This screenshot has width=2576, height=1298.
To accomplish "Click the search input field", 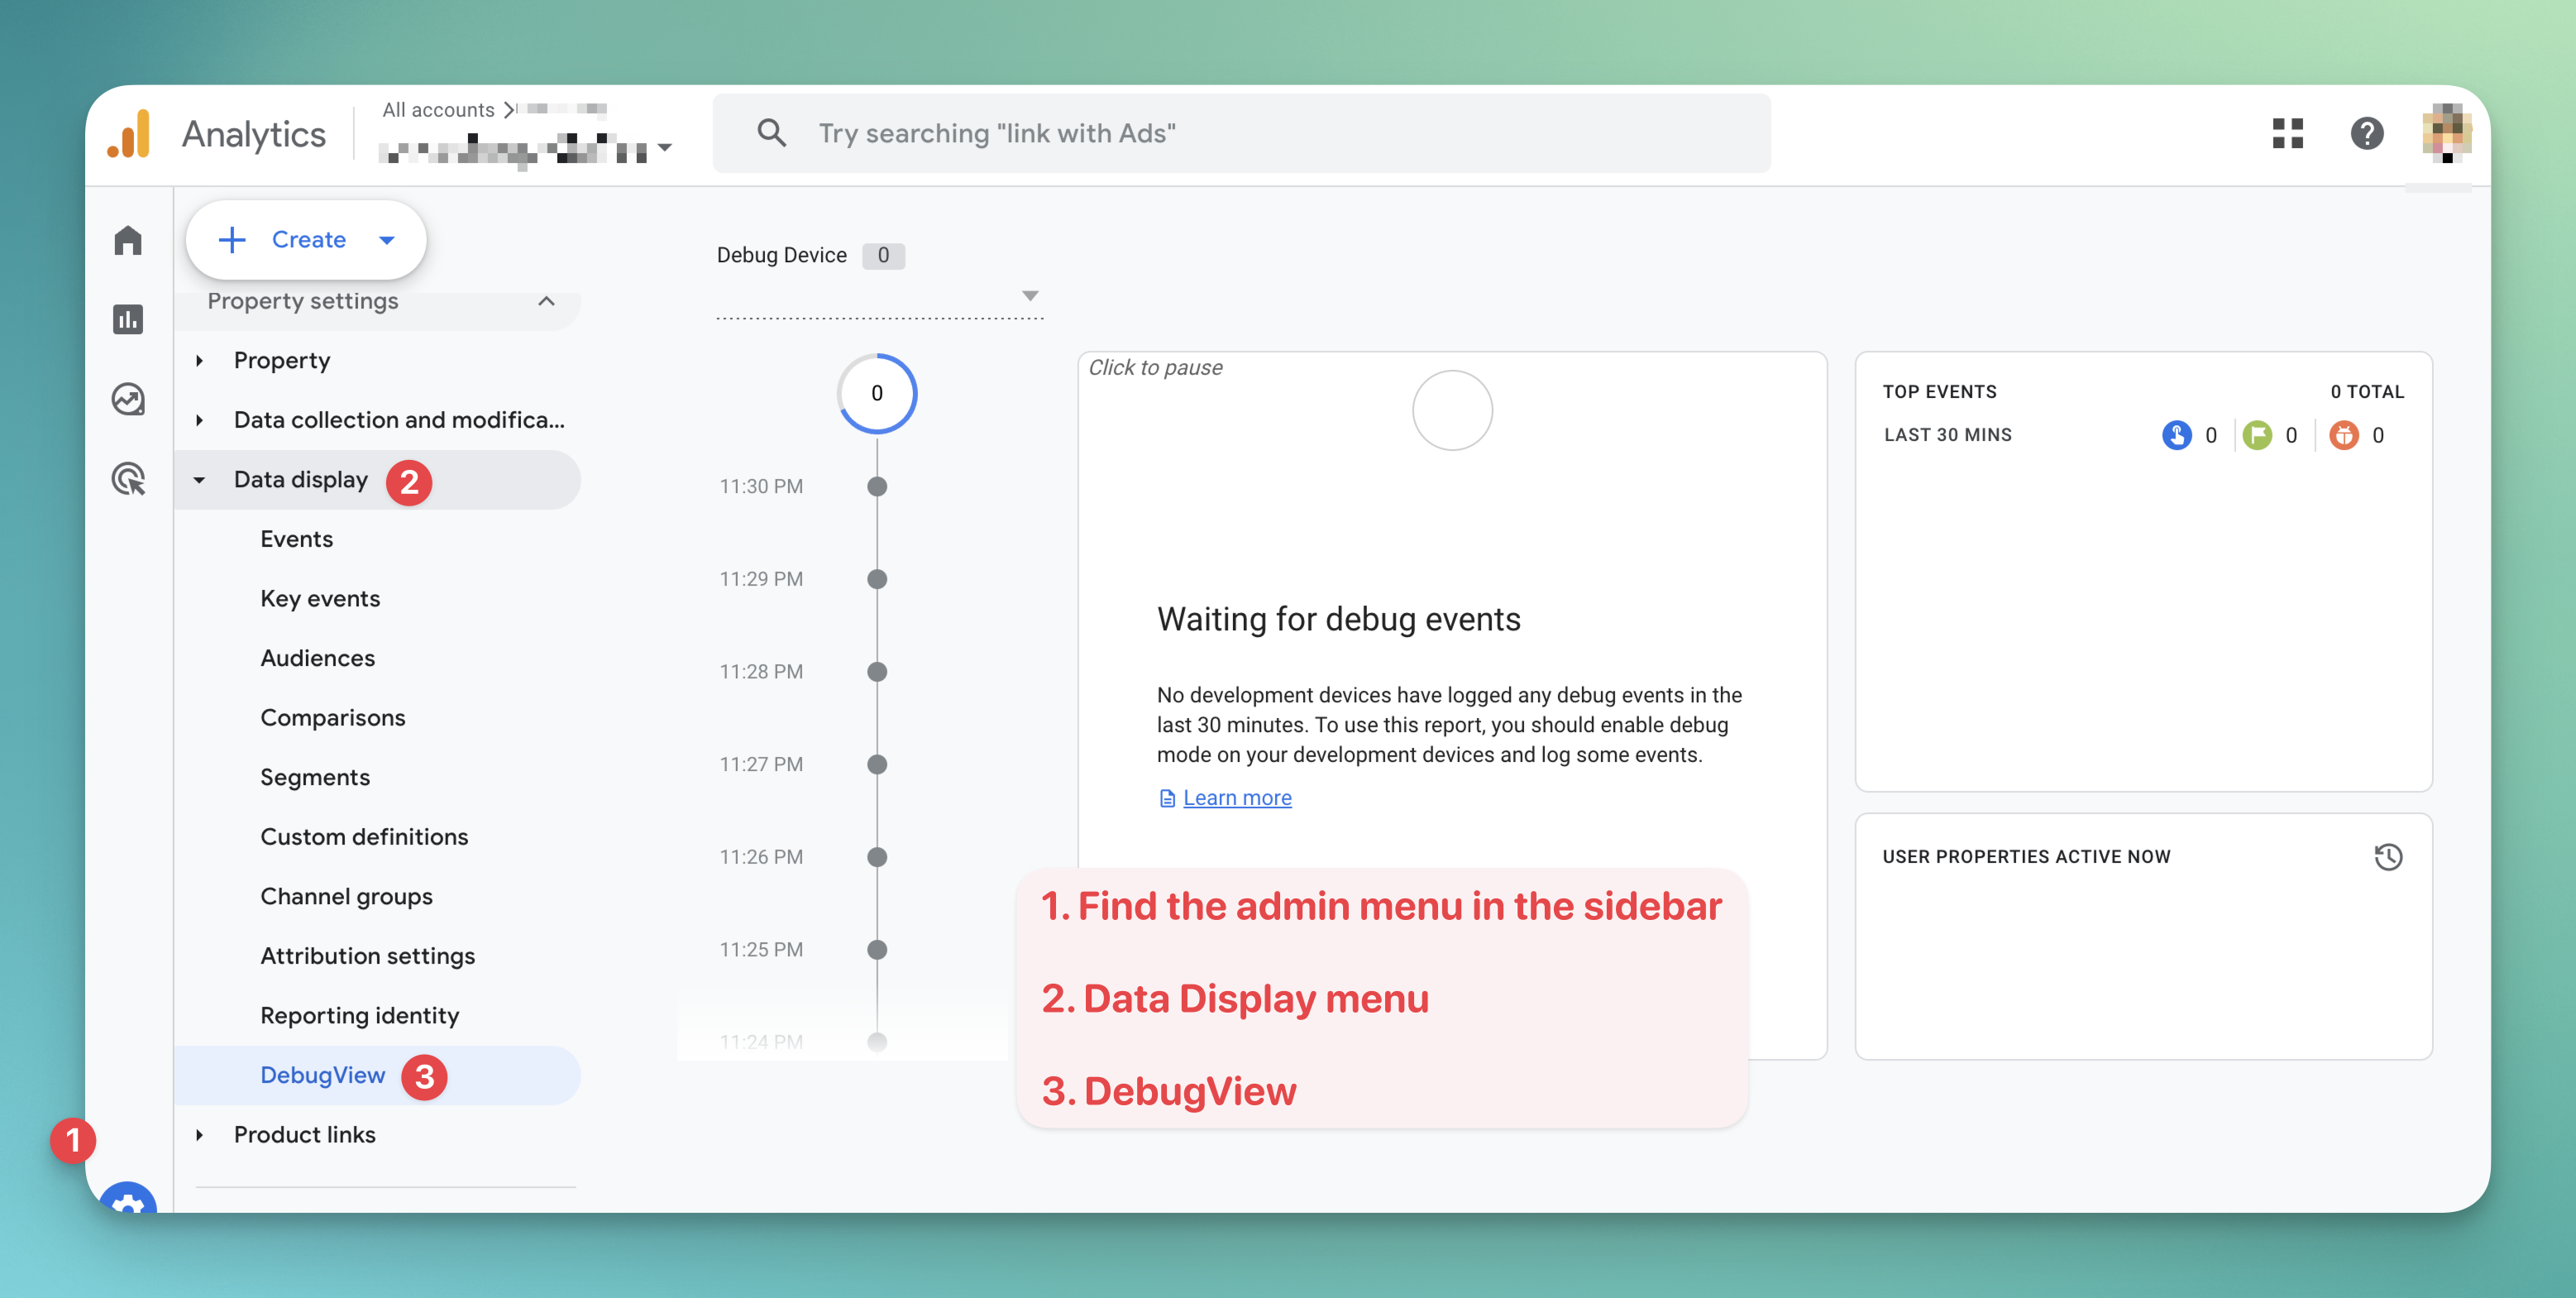I will tap(1241, 133).
